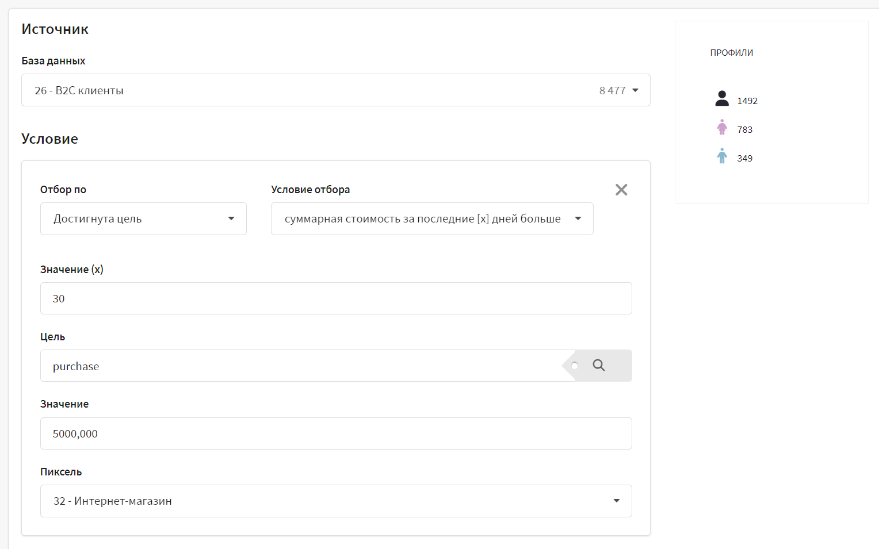Select the 783 female profiles count

click(745, 130)
